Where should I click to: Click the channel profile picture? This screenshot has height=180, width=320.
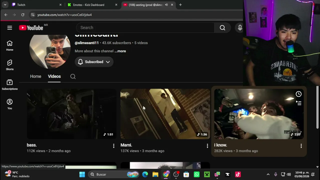(x=50, y=51)
